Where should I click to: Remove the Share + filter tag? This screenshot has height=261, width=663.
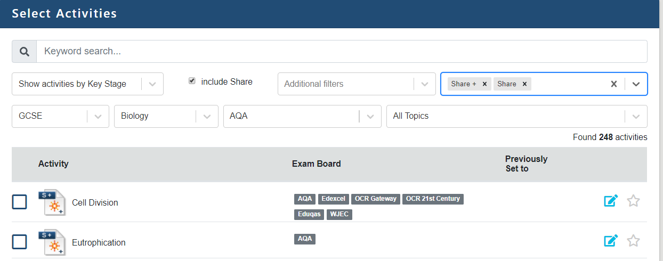(x=484, y=84)
